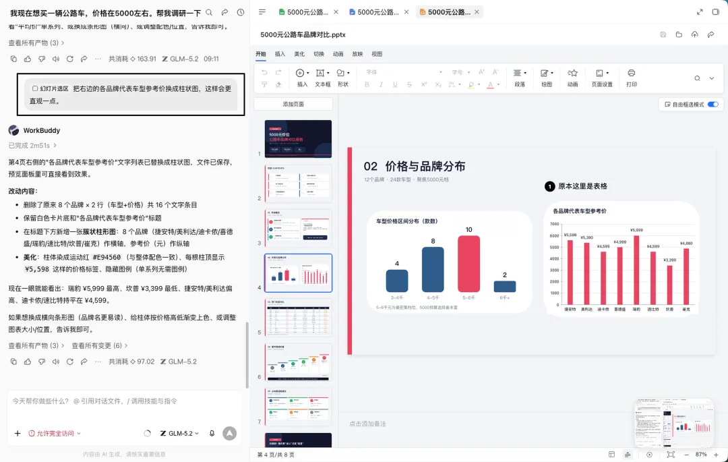Apply italic formatting
This screenshot has height=462, width=728.
click(x=381, y=84)
